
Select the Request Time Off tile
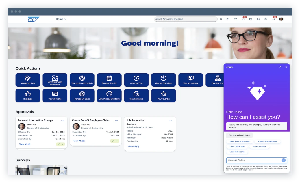[109, 80]
